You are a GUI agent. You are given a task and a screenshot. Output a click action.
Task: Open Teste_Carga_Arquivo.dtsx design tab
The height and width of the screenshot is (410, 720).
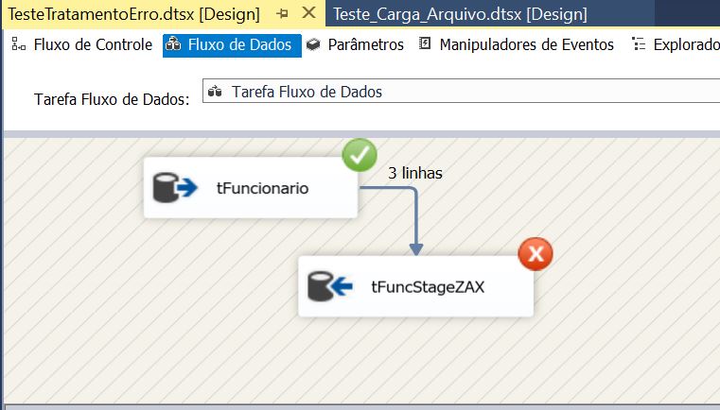coord(460,14)
